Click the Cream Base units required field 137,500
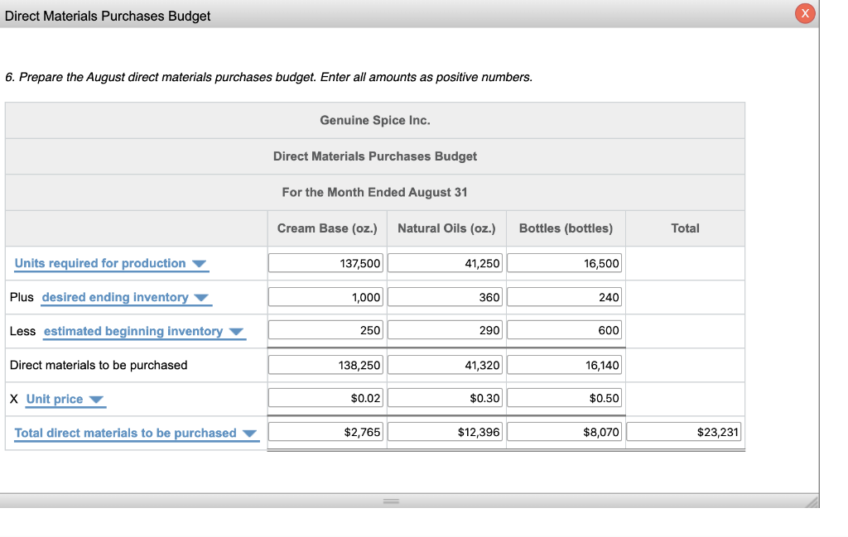Screen dimensions: 848x537 (x=325, y=263)
